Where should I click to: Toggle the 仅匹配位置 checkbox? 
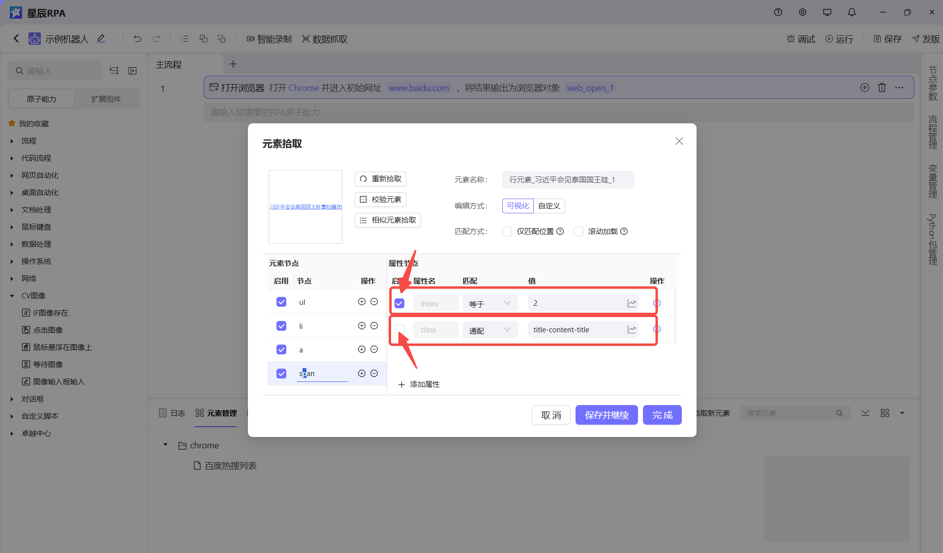pyautogui.click(x=507, y=232)
